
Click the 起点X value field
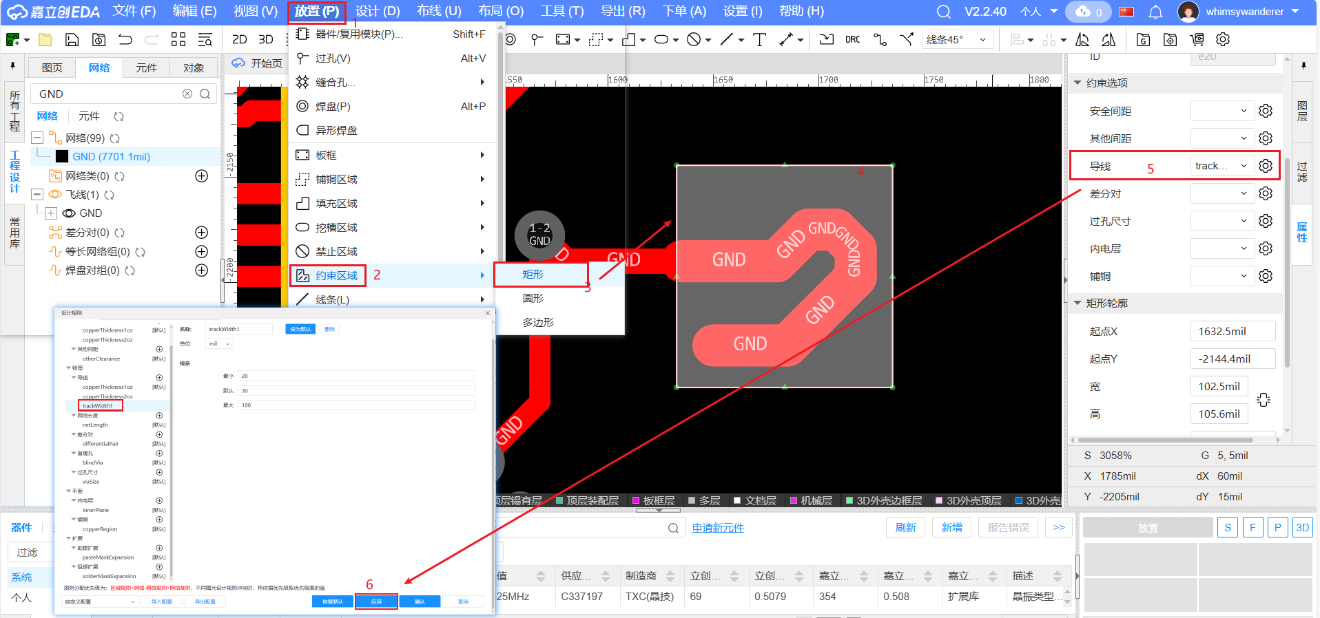pyautogui.click(x=1233, y=331)
